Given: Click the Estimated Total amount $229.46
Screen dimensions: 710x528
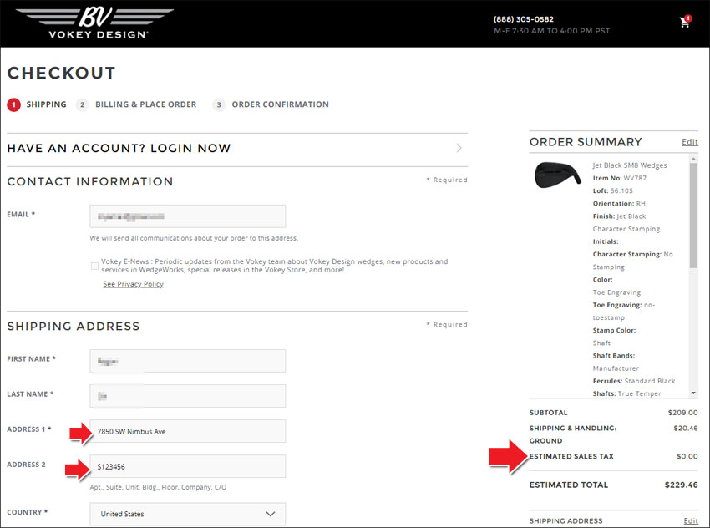Looking at the screenshot, I should click(x=681, y=485).
